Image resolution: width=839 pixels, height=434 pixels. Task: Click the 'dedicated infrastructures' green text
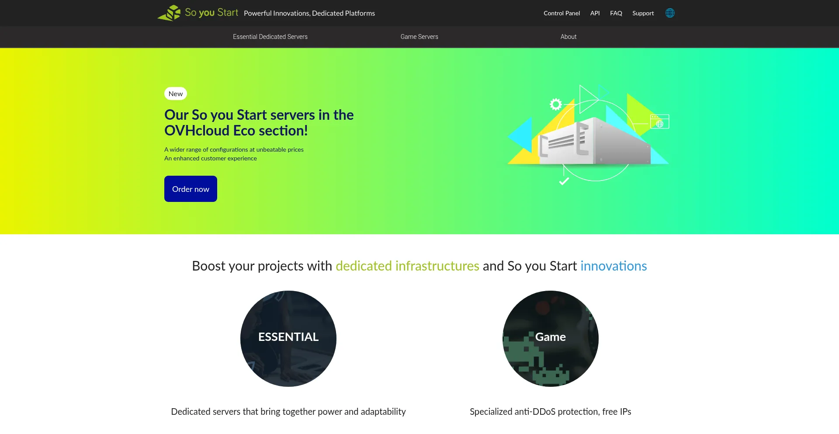coord(407,266)
